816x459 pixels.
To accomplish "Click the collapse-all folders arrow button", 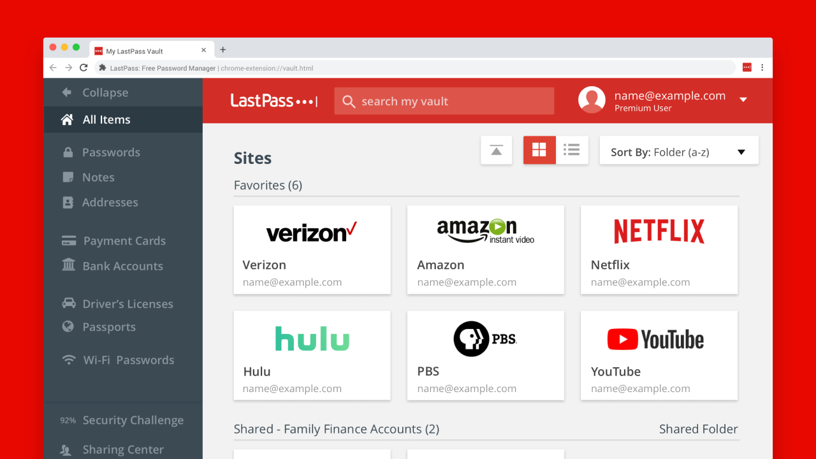I will (497, 150).
